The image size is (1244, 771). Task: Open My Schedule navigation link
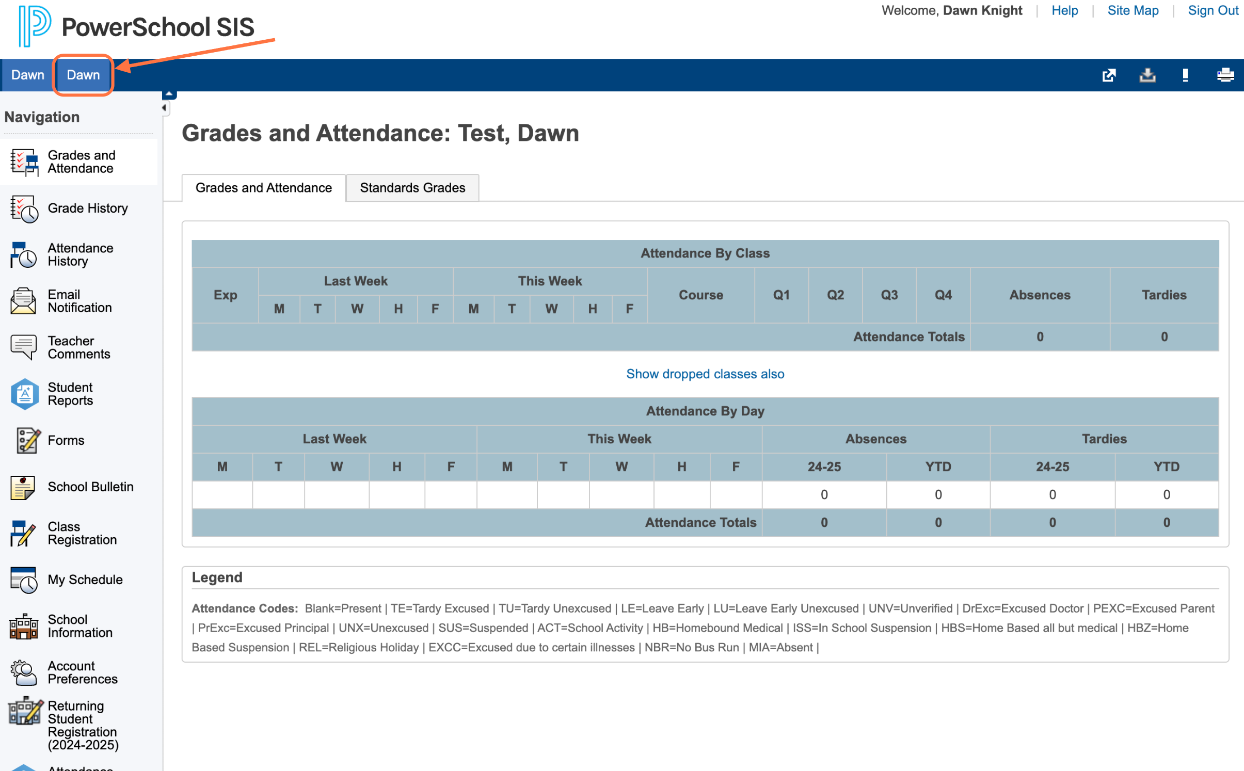pos(85,580)
